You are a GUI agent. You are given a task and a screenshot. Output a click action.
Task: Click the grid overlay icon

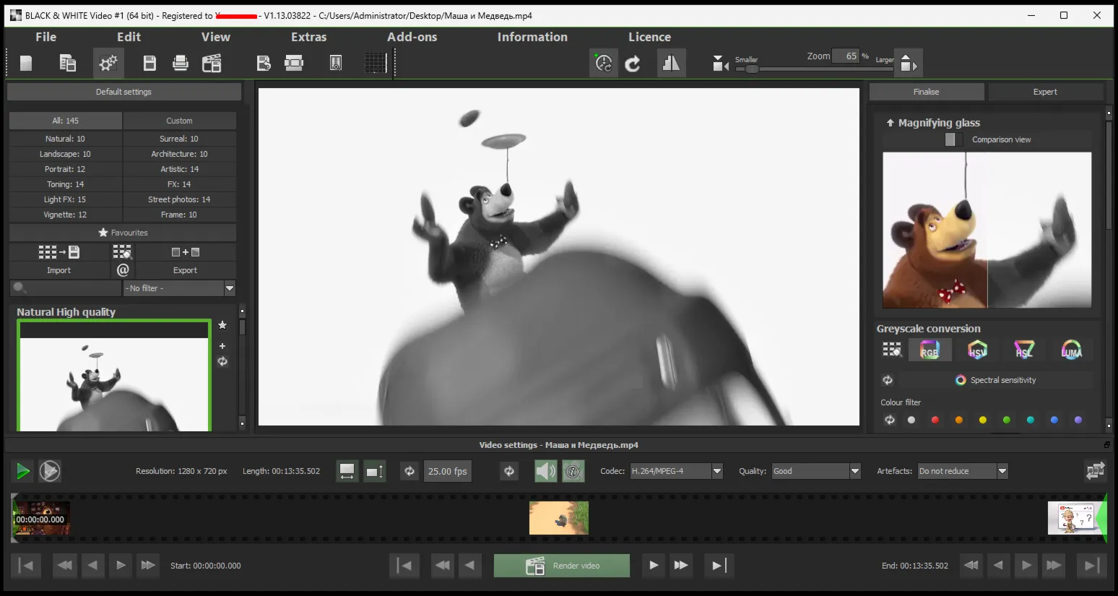coord(376,64)
